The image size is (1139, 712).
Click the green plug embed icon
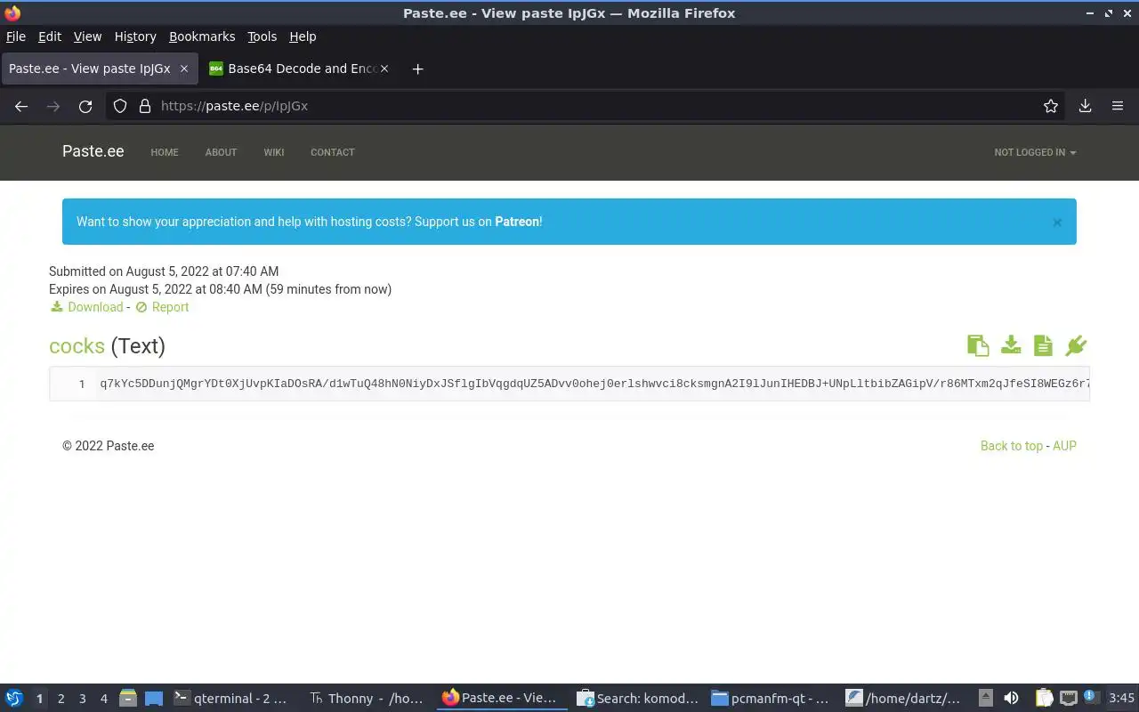pos(1076,345)
